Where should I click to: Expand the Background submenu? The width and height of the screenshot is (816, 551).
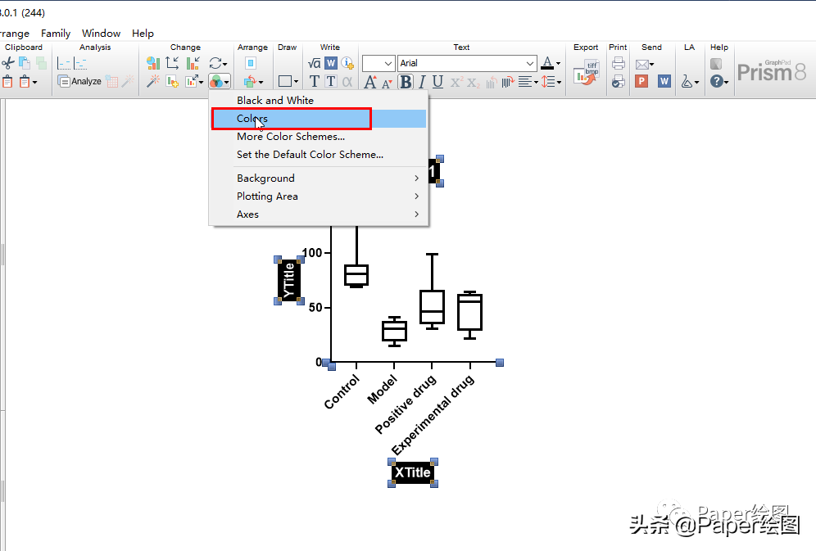click(x=319, y=178)
